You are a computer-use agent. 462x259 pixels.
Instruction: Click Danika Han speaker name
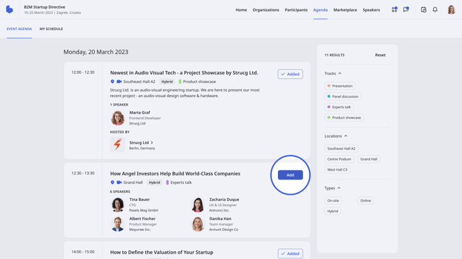220,219
